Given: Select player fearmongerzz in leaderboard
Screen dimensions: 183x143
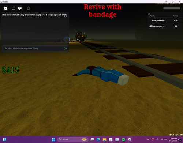Looking at the screenshot, I should click(x=165, y=26).
